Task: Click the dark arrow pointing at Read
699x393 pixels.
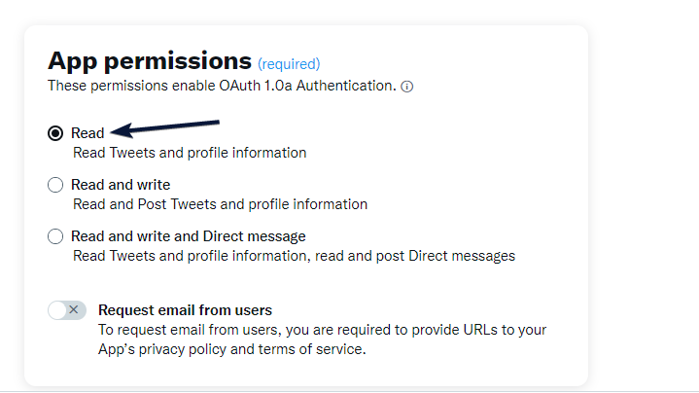Action: coord(165,127)
